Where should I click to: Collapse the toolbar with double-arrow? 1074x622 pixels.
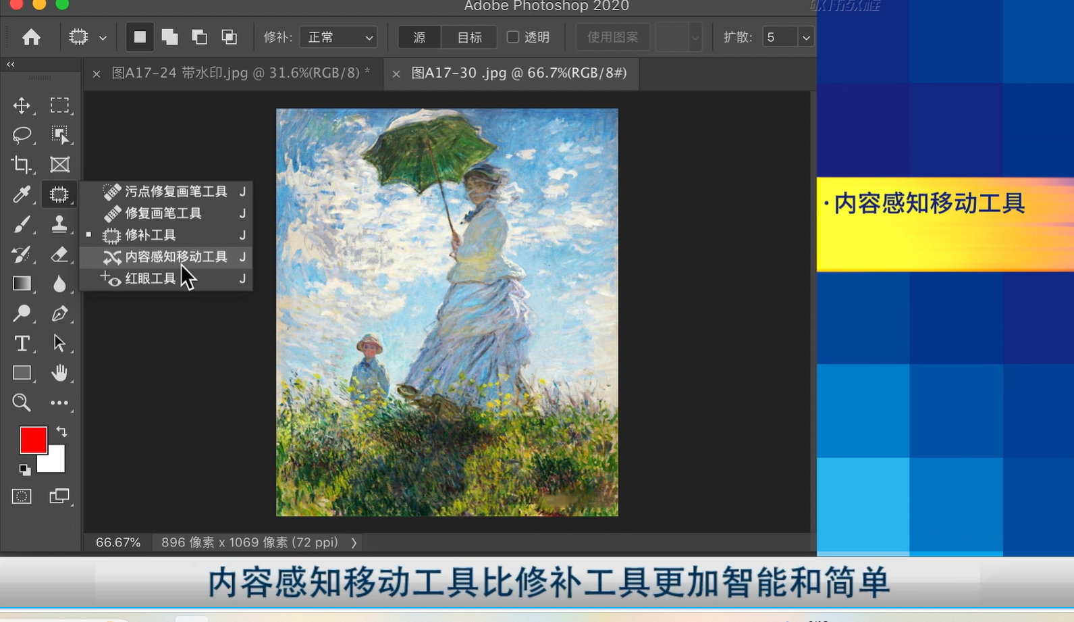pyautogui.click(x=11, y=64)
